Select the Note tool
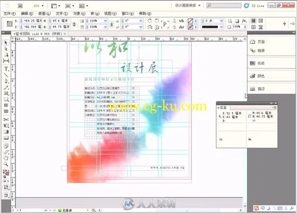The height and width of the screenshot is (213, 297). (6, 146)
